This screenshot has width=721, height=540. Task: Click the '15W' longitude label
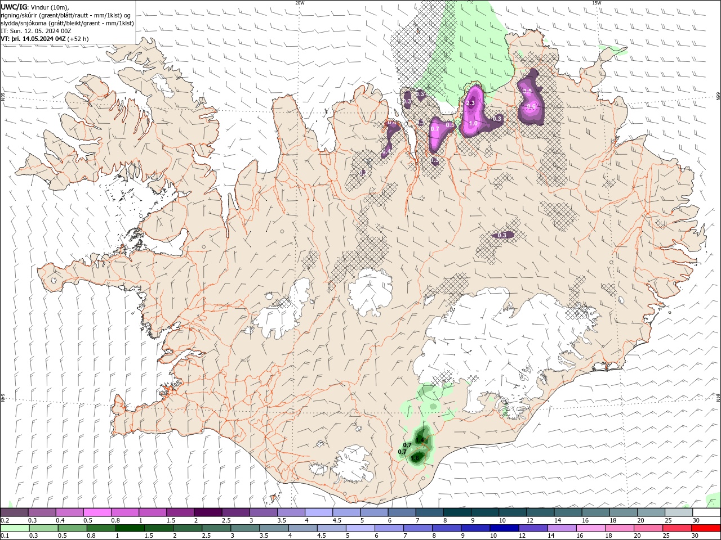click(x=597, y=3)
